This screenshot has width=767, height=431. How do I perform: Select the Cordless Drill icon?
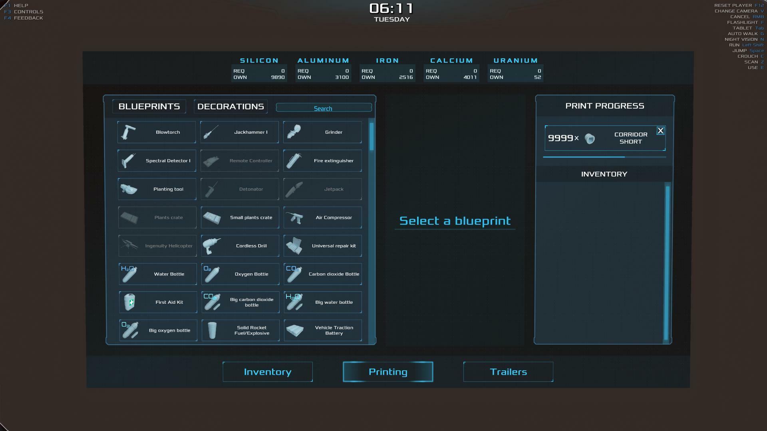(212, 246)
